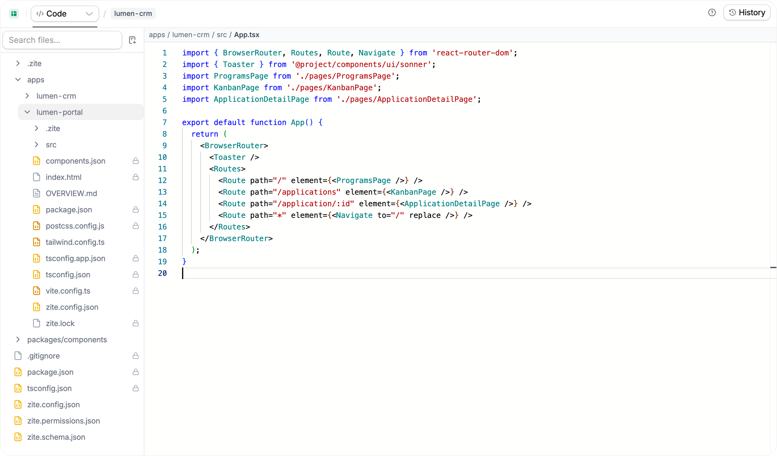This screenshot has height=456, width=777.
Task: Click the lumen-crm breadcrumb segment
Action: (x=191, y=35)
